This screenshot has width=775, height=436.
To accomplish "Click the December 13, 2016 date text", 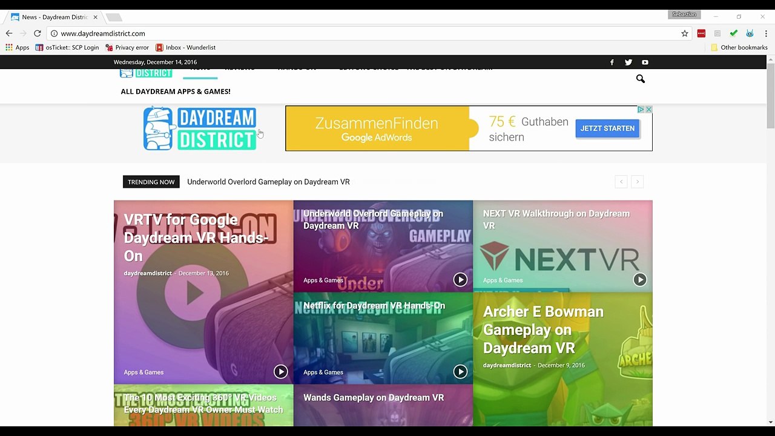I will 203,273.
